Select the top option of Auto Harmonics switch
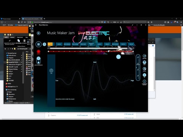183x137 pixels. 39,59
